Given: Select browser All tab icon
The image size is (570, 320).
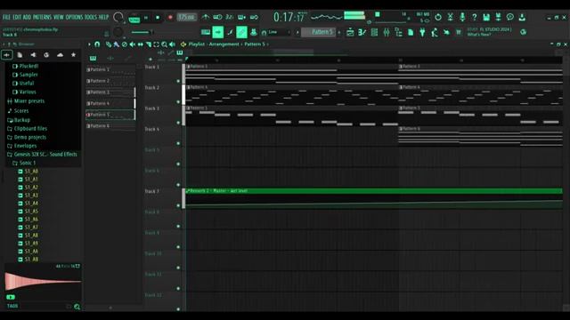Looking at the screenshot, I should point(6,55).
